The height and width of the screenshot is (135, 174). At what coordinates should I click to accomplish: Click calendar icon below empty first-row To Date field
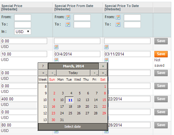point(106,47)
